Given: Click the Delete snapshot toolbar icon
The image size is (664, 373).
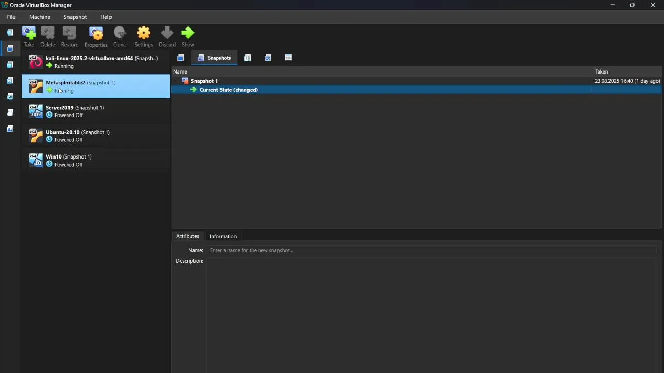Looking at the screenshot, I should [x=48, y=34].
